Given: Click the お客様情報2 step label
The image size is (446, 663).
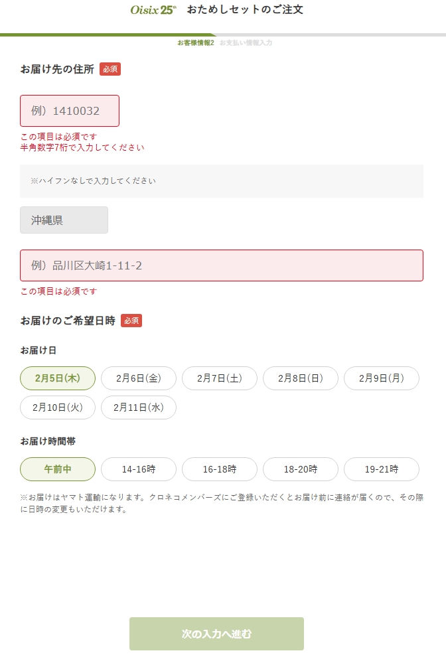Looking at the screenshot, I should 196,42.
